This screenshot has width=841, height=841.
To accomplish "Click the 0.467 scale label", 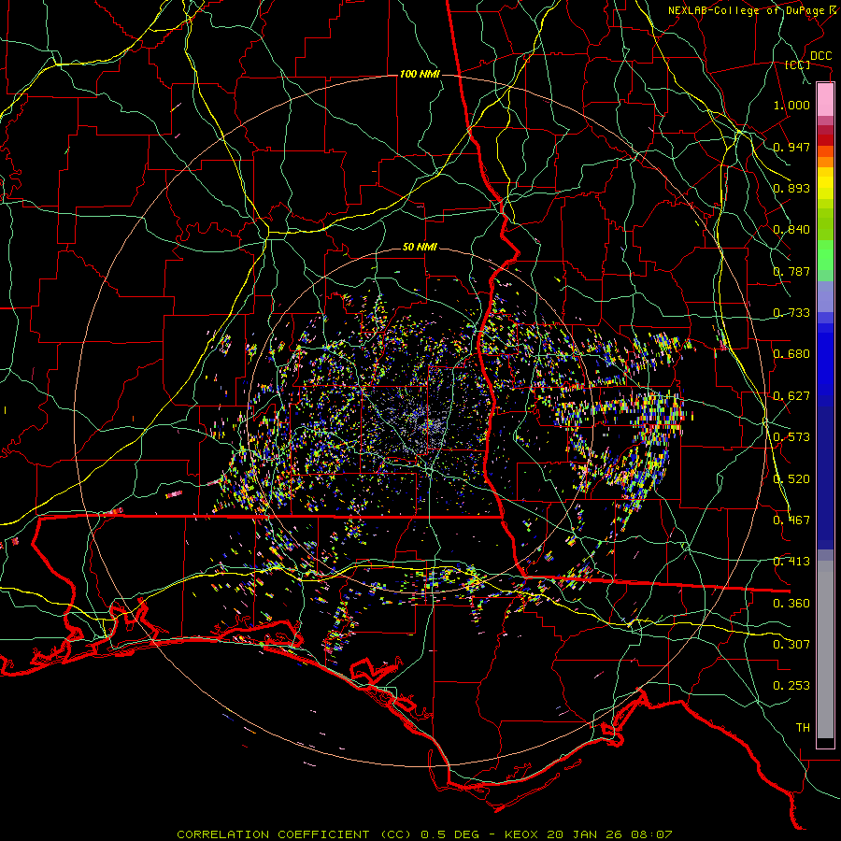I will [791, 520].
